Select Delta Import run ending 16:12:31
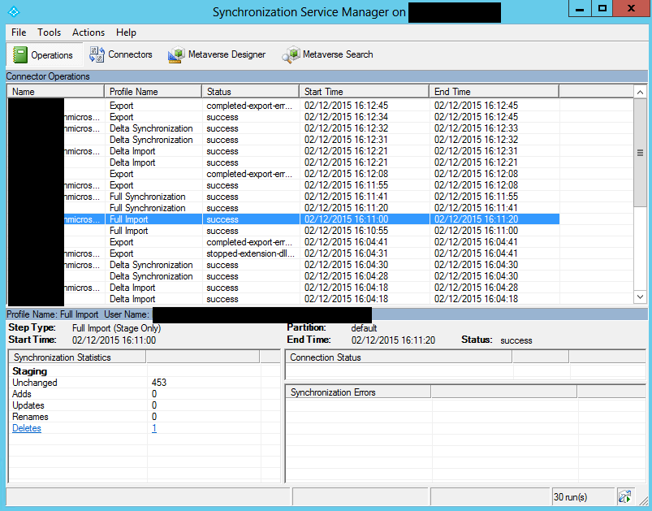The image size is (652, 511). [x=283, y=151]
